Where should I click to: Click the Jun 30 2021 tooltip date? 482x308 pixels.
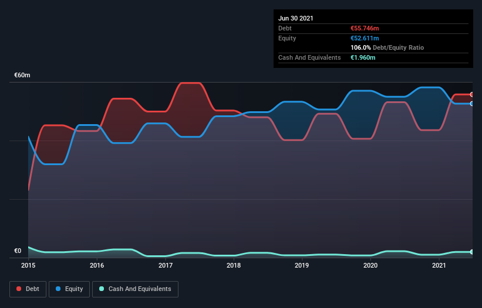pos(296,18)
